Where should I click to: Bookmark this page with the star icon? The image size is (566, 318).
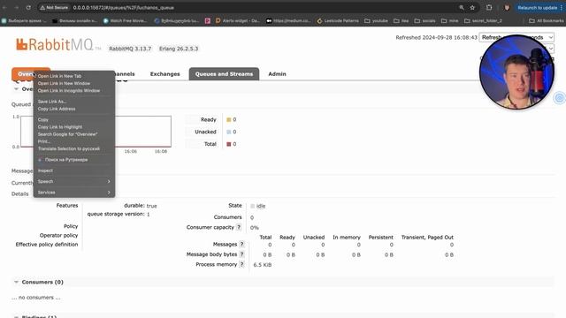[472, 8]
